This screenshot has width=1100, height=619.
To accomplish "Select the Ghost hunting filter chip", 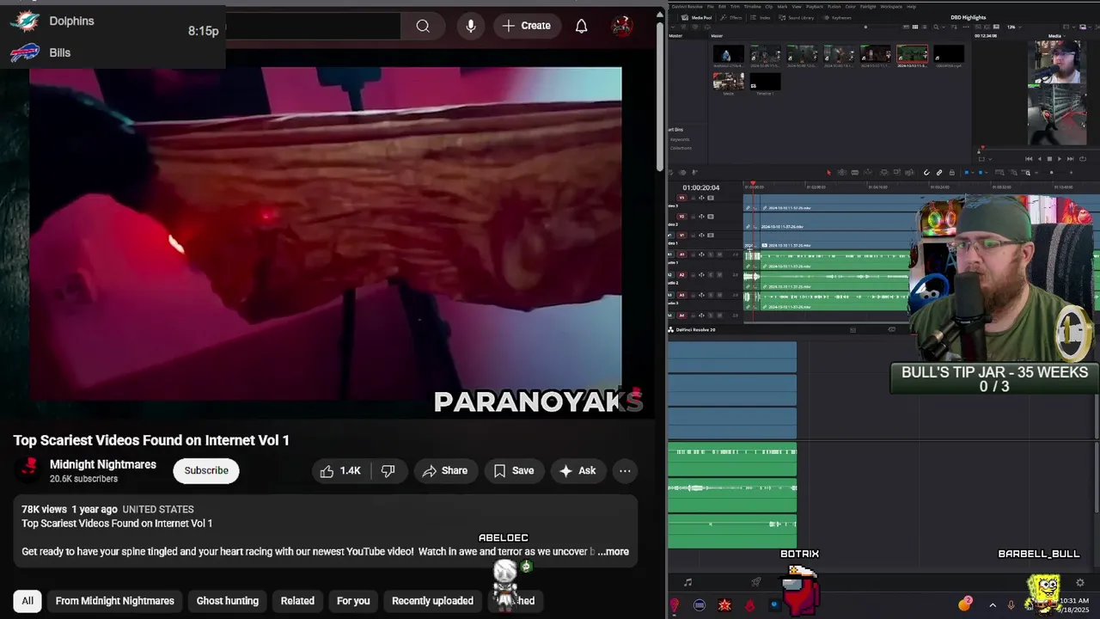I will coord(228,601).
